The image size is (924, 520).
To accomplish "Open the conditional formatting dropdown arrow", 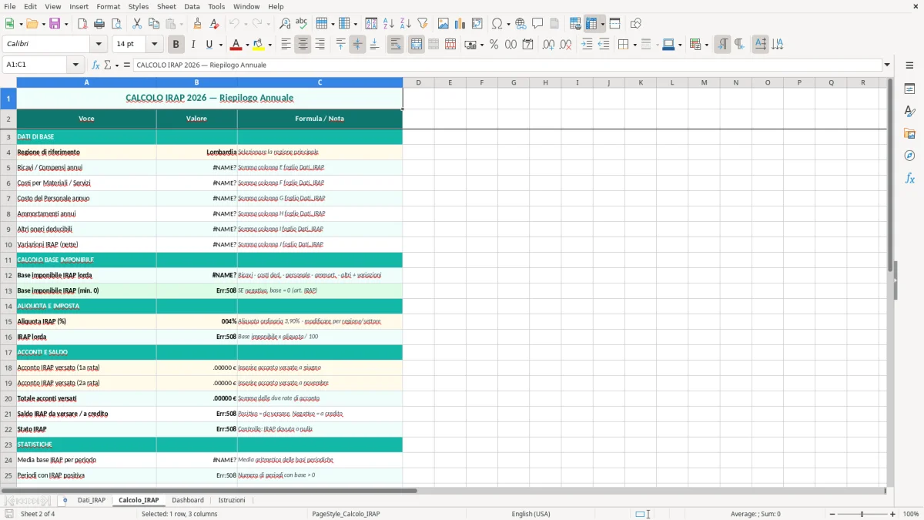I will point(706,45).
